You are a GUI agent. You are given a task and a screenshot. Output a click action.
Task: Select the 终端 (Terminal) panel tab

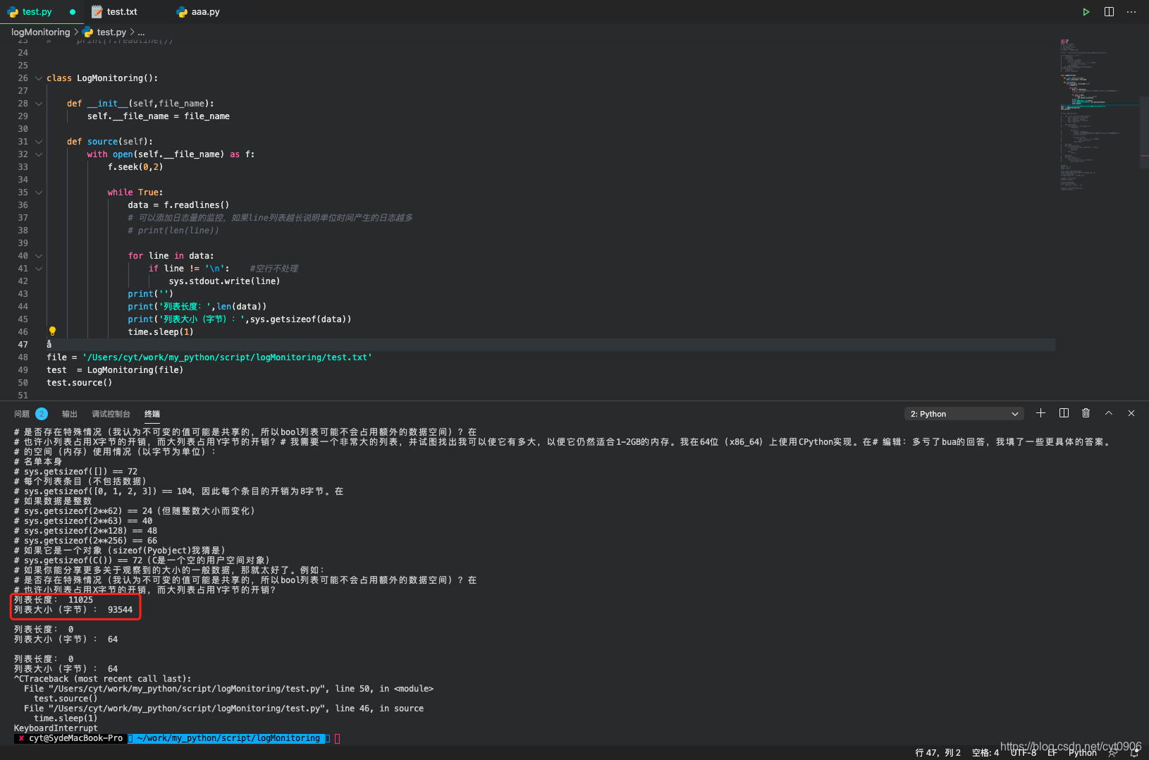152,414
